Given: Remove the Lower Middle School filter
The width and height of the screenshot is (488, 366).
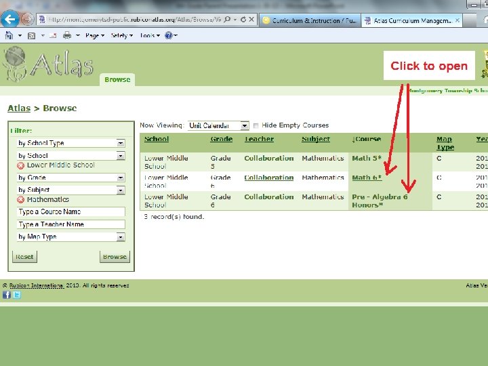Looking at the screenshot, I should (20, 165).
